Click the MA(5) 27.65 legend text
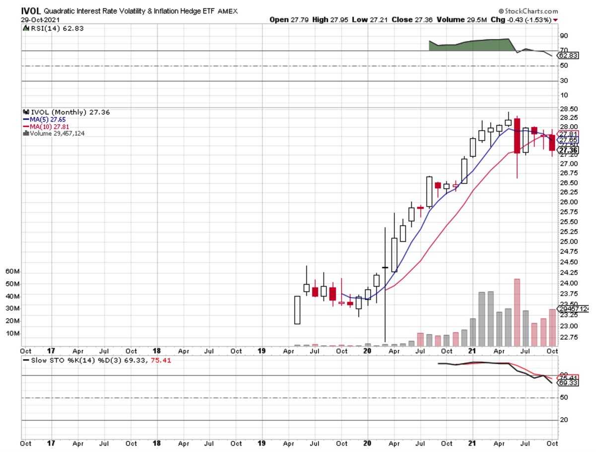Image resolution: width=596 pixels, height=452 pixels. 48,120
